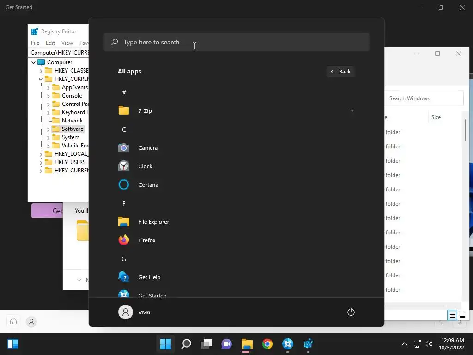The height and width of the screenshot is (355, 473).
Task: Launch Google Chrome from the taskbar
Action: click(267, 344)
